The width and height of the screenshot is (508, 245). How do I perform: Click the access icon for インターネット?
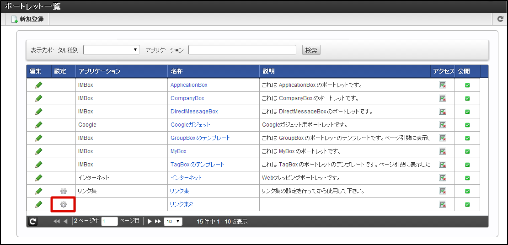point(443,178)
